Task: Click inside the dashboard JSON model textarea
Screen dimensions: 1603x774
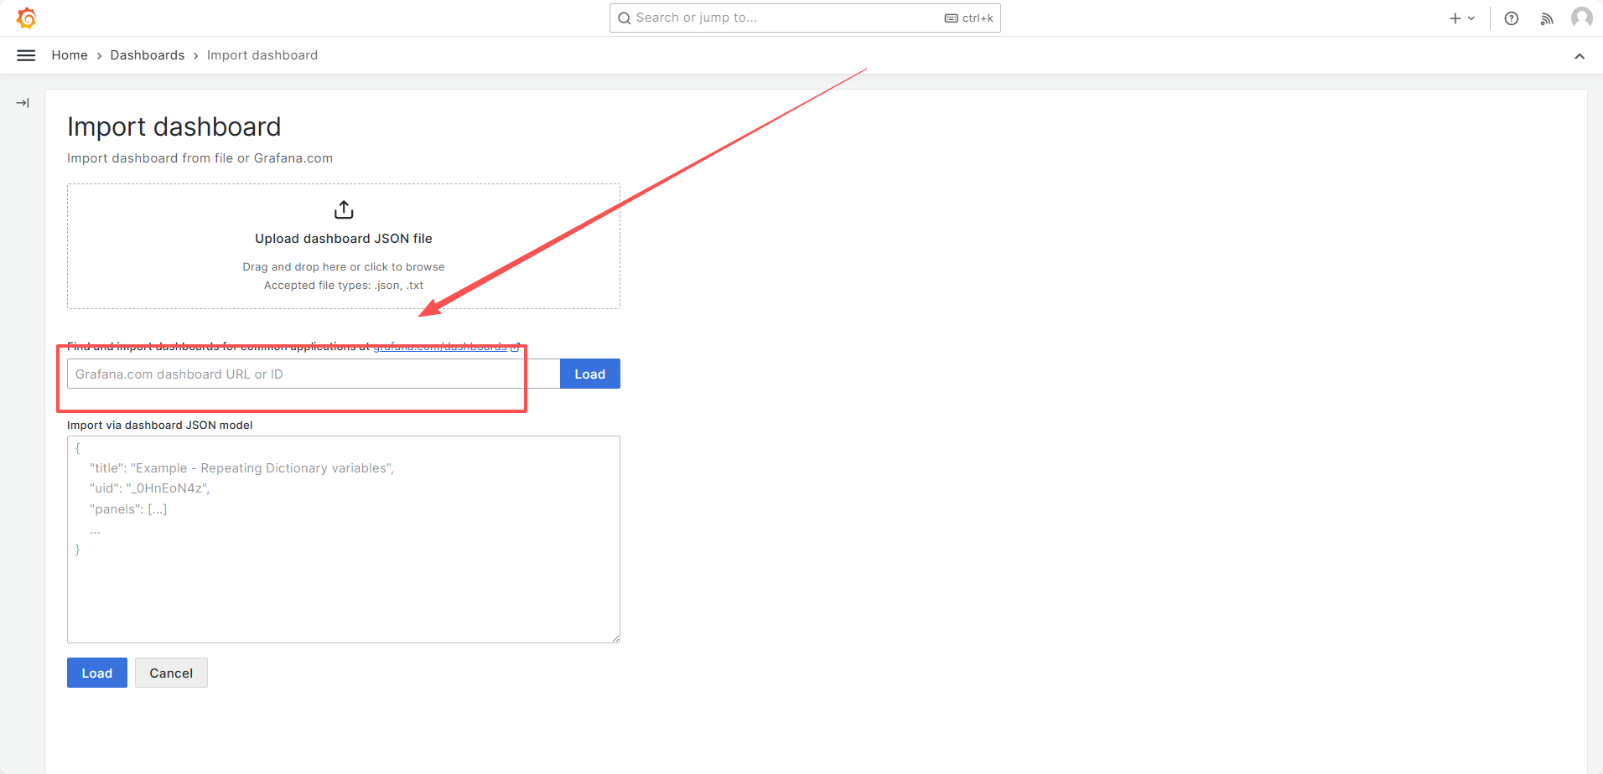Action: pos(344,578)
